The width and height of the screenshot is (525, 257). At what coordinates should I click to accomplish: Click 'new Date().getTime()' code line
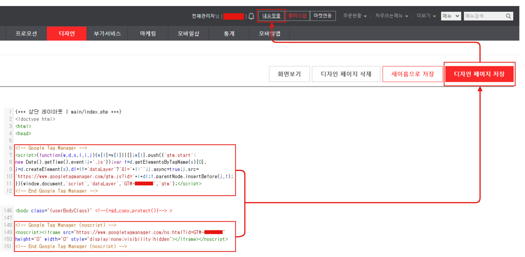[111, 162]
